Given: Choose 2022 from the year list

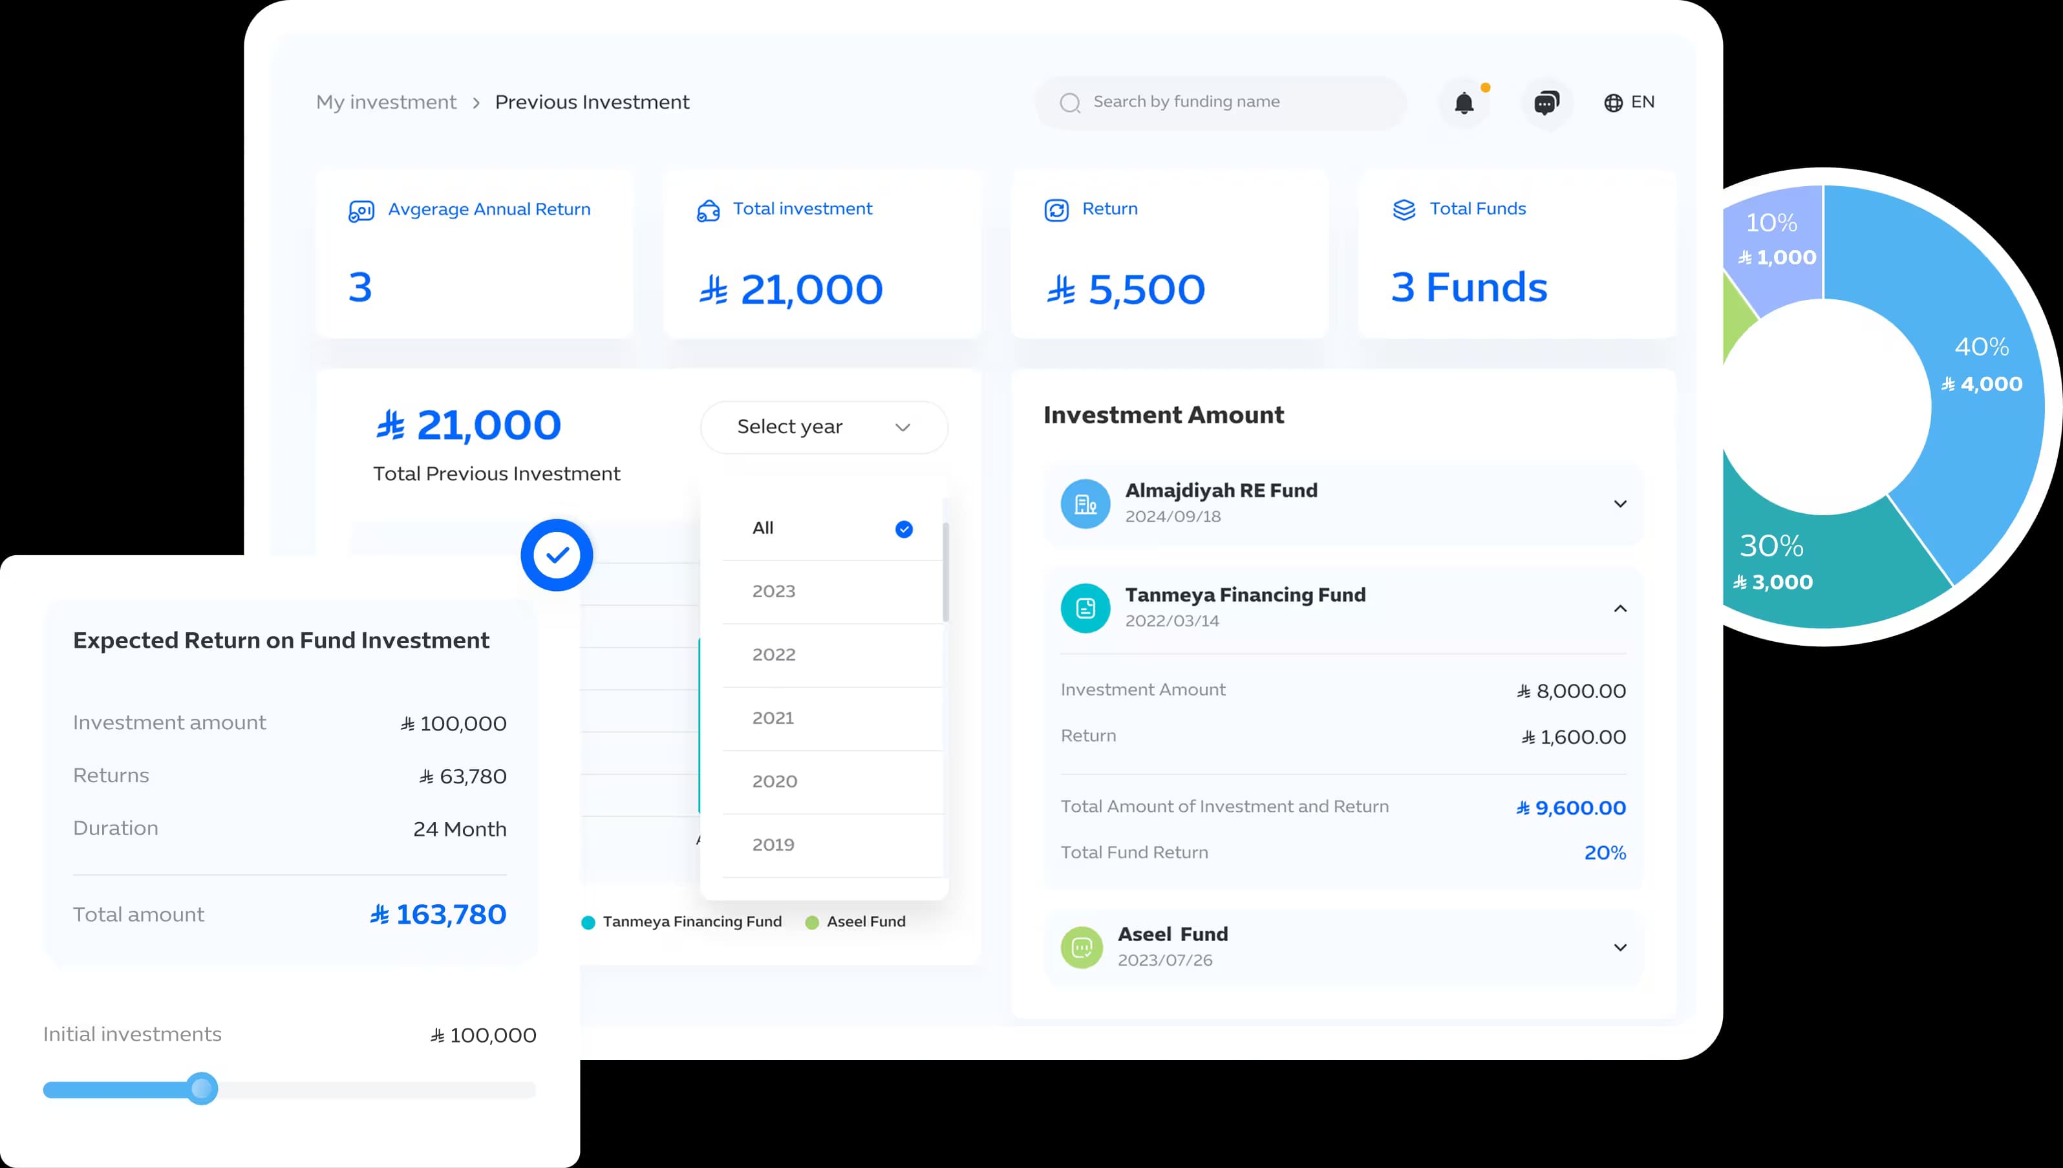Looking at the screenshot, I should coord(833,655).
